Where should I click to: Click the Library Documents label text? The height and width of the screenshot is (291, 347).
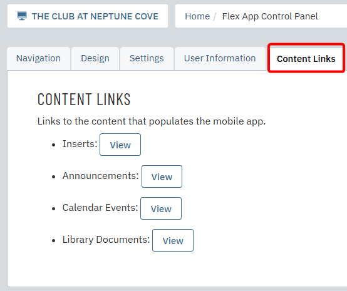pyautogui.click(x=106, y=240)
